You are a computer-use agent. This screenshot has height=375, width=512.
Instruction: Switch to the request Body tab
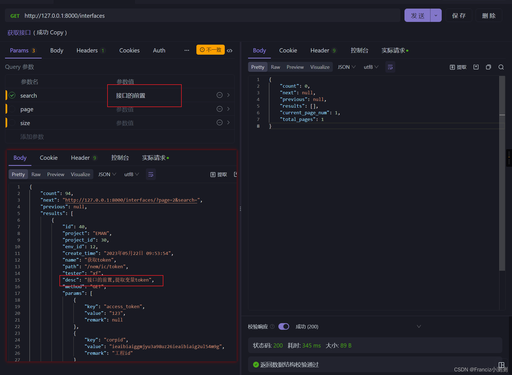pos(57,50)
